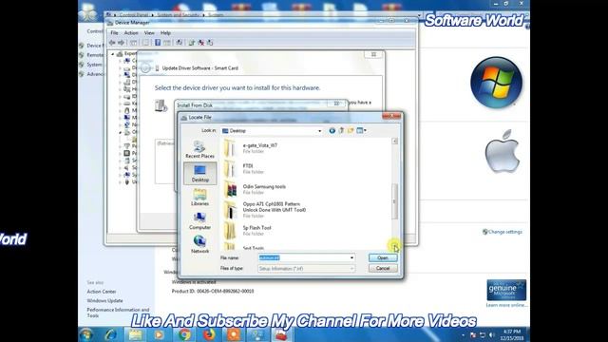Viewport: 608px width, 342px height.
Task: Launch Google Chrome from taskbar
Action: pos(184,334)
